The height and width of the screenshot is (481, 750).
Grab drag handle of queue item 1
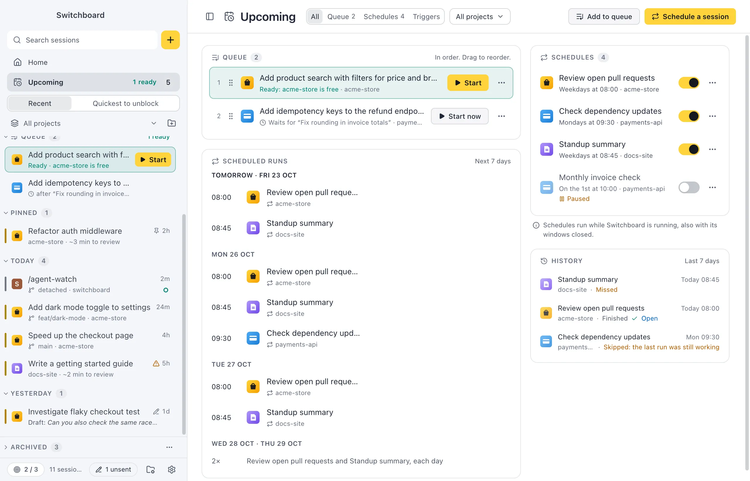[x=231, y=83]
